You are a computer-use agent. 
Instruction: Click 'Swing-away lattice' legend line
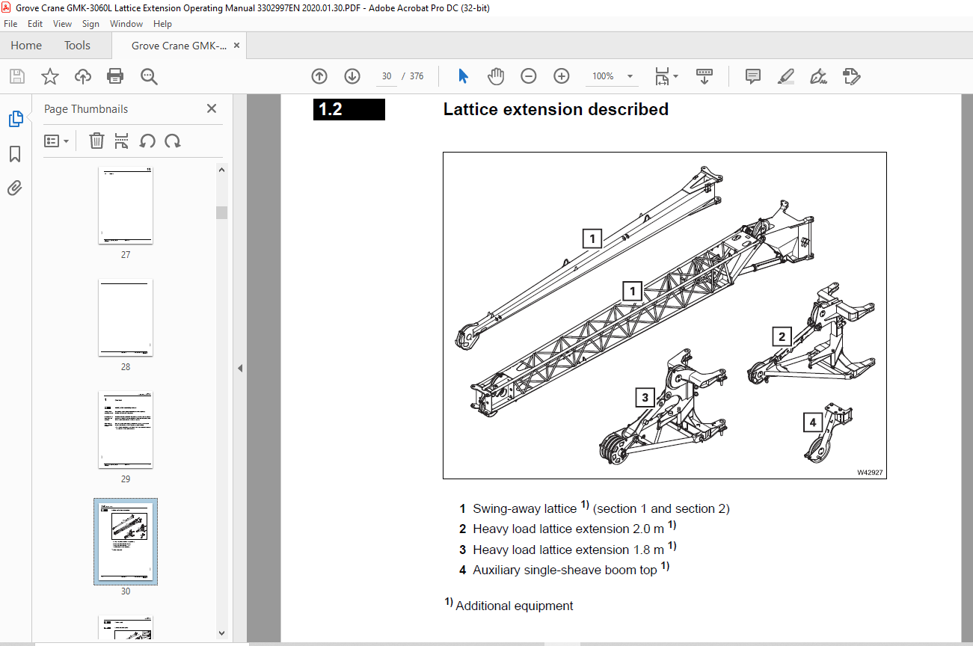point(594,508)
